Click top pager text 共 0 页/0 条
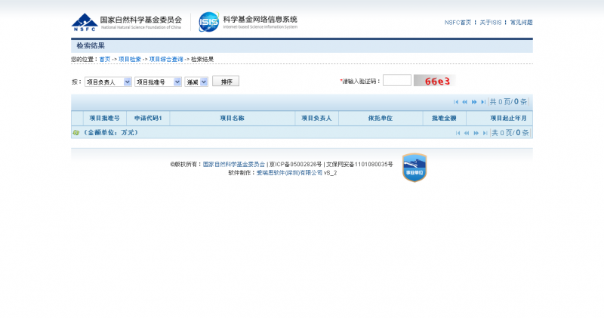 508,102
